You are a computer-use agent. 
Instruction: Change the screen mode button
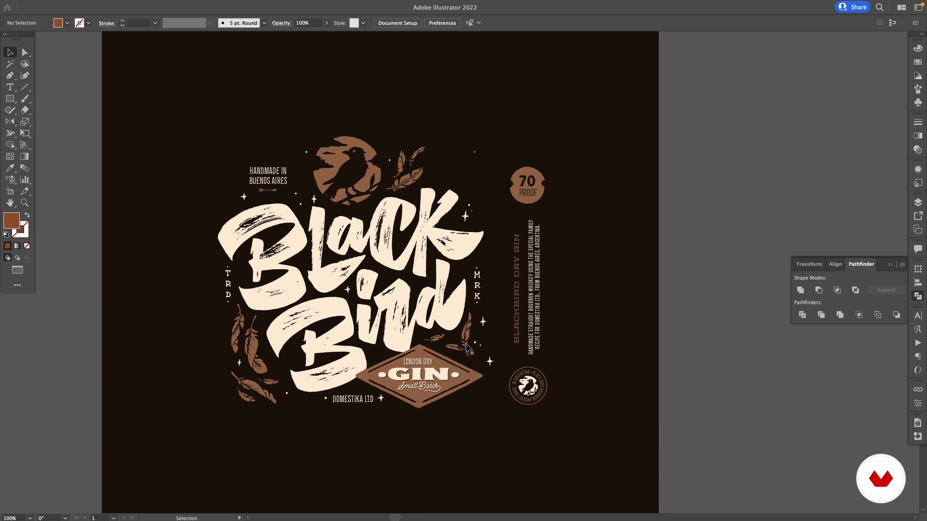(17, 270)
